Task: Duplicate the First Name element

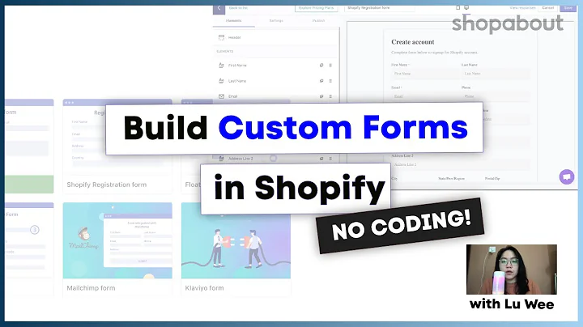Action: [x=321, y=66]
